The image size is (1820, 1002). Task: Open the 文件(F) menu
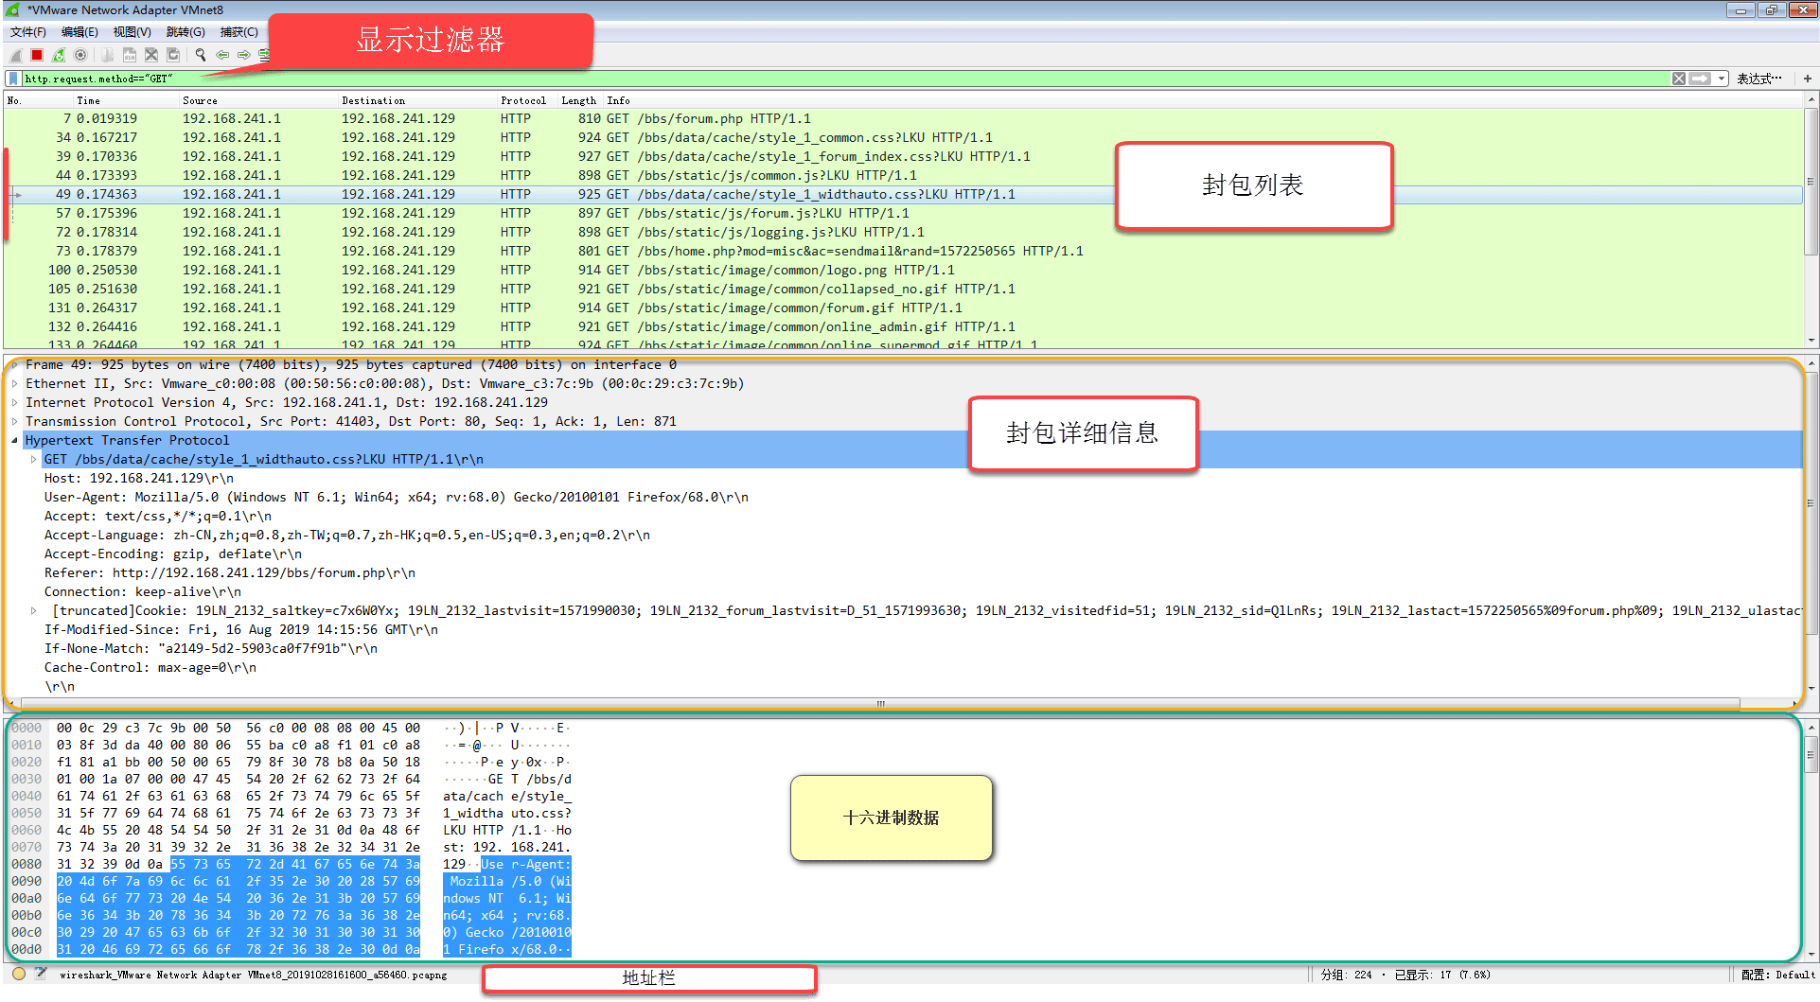pyautogui.click(x=27, y=32)
